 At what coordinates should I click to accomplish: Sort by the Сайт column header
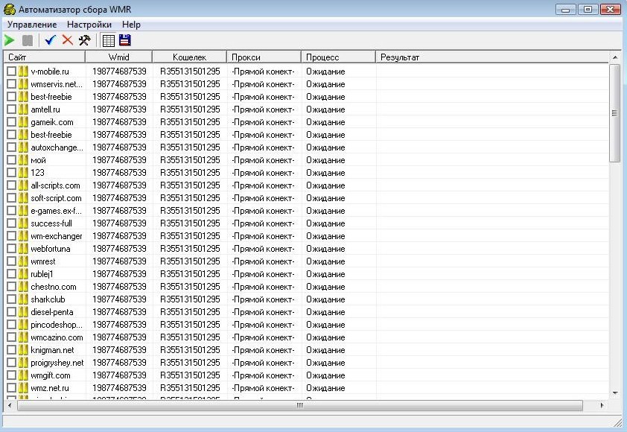pos(45,57)
